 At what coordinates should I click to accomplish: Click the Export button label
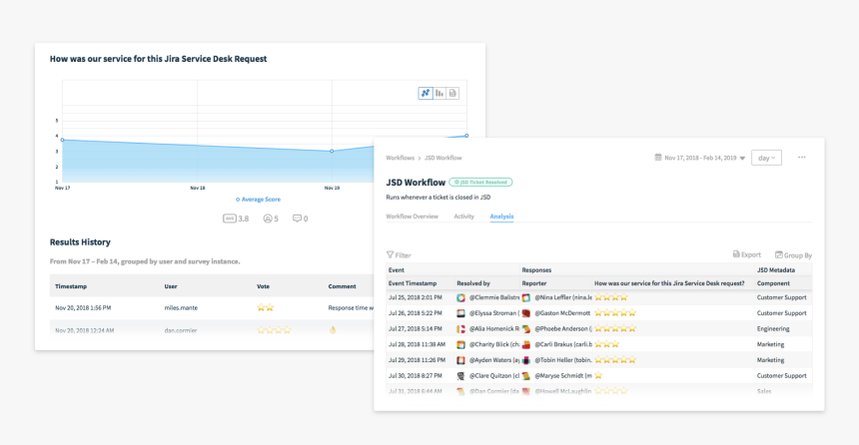pyautogui.click(x=750, y=254)
